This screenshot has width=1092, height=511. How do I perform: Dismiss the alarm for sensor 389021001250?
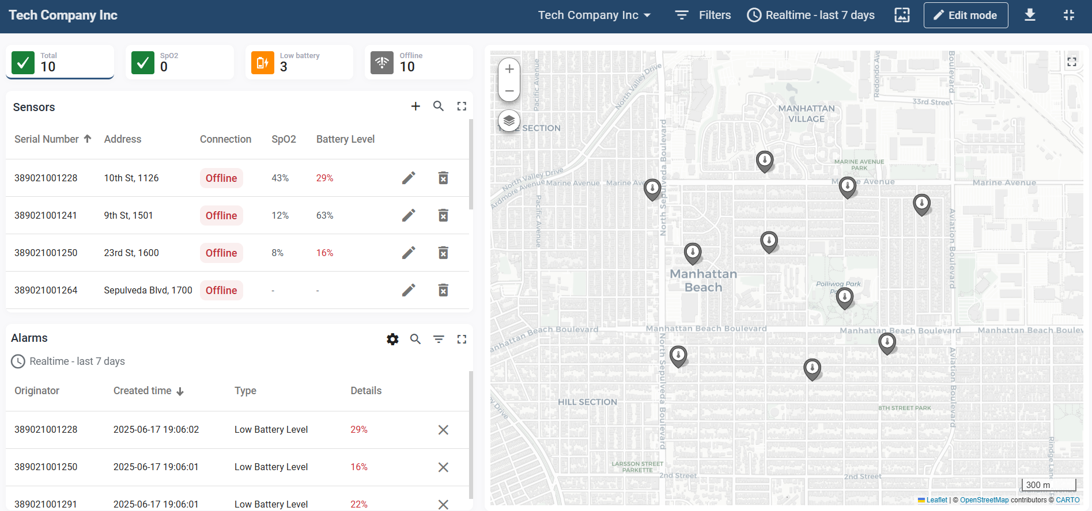coord(443,467)
